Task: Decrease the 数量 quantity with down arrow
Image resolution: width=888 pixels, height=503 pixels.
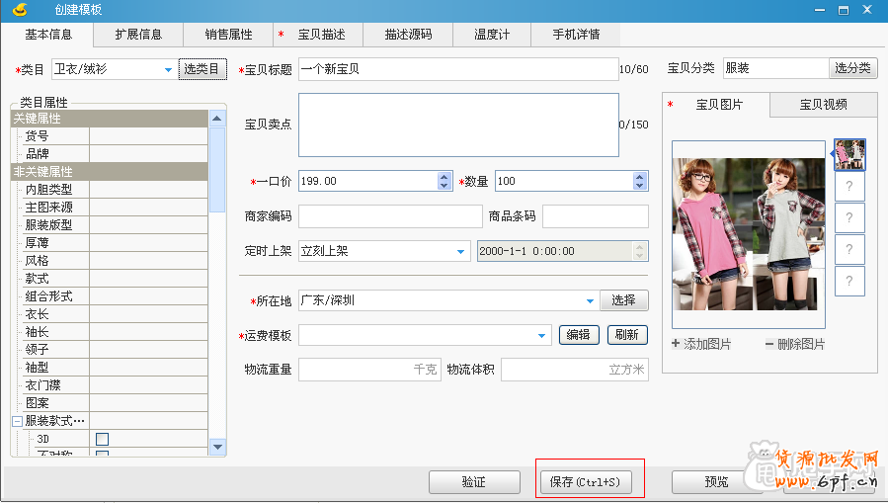Action: [640, 186]
